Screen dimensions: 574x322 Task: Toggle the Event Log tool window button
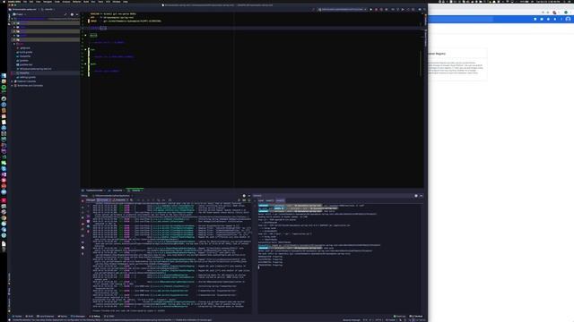pos(399,316)
